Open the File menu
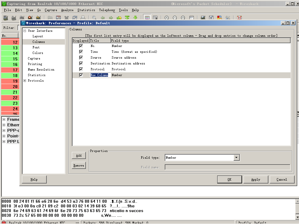The height and width of the screenshot is (224, 299). tap(7, 10)
